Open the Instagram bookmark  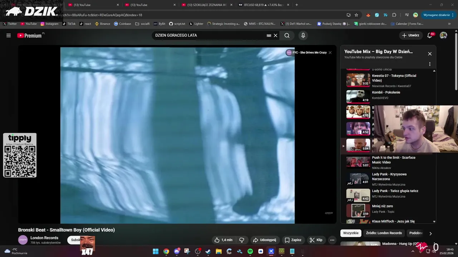click(x=49, y=24)
